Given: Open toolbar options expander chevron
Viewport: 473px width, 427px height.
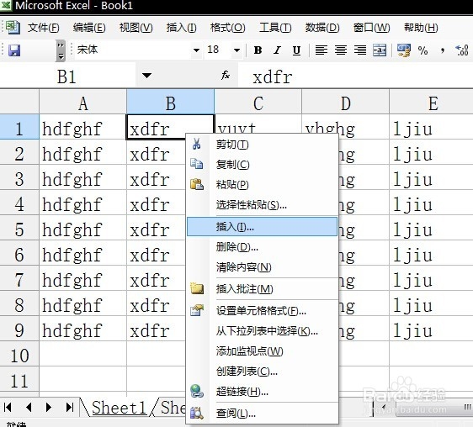Looking at the screenshot, I should 61,50.
